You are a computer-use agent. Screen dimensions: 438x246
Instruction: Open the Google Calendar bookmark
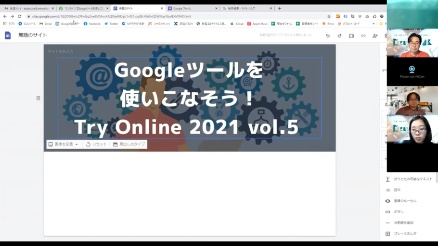(67, 24)
